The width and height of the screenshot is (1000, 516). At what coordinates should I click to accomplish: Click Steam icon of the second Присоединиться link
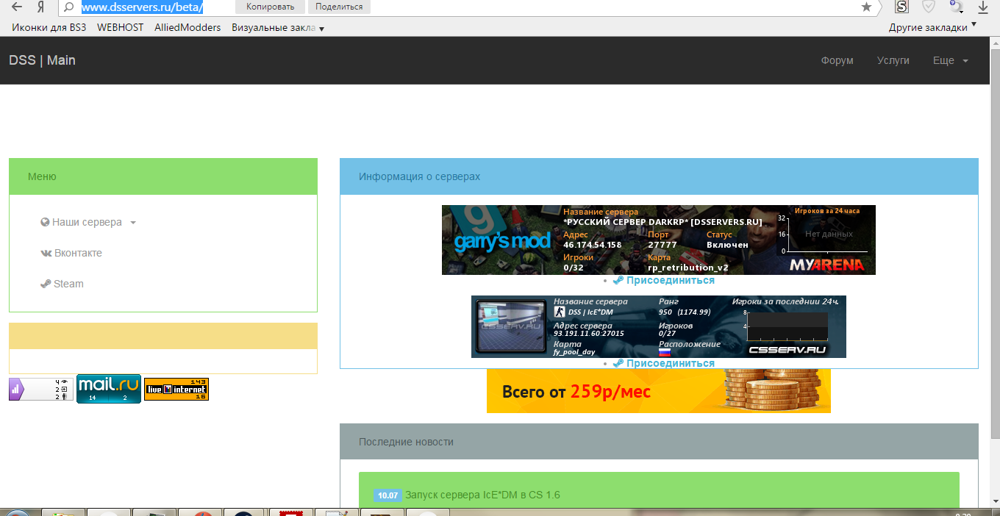coord(618,363)
